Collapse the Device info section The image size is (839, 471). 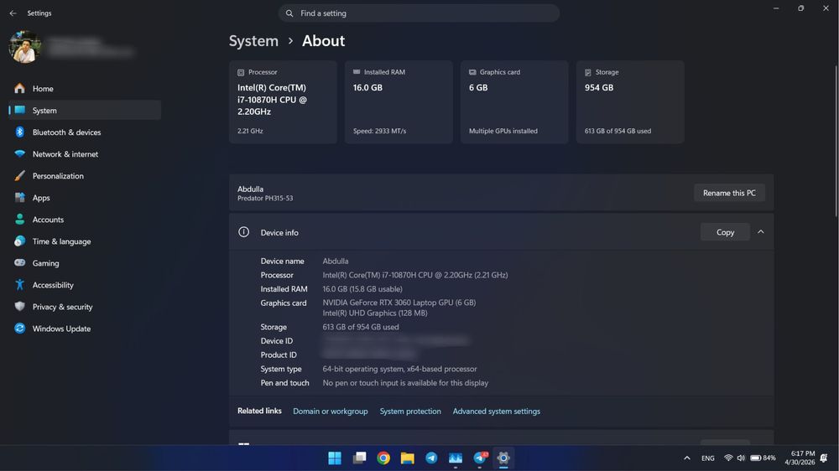tap(760, 232)
